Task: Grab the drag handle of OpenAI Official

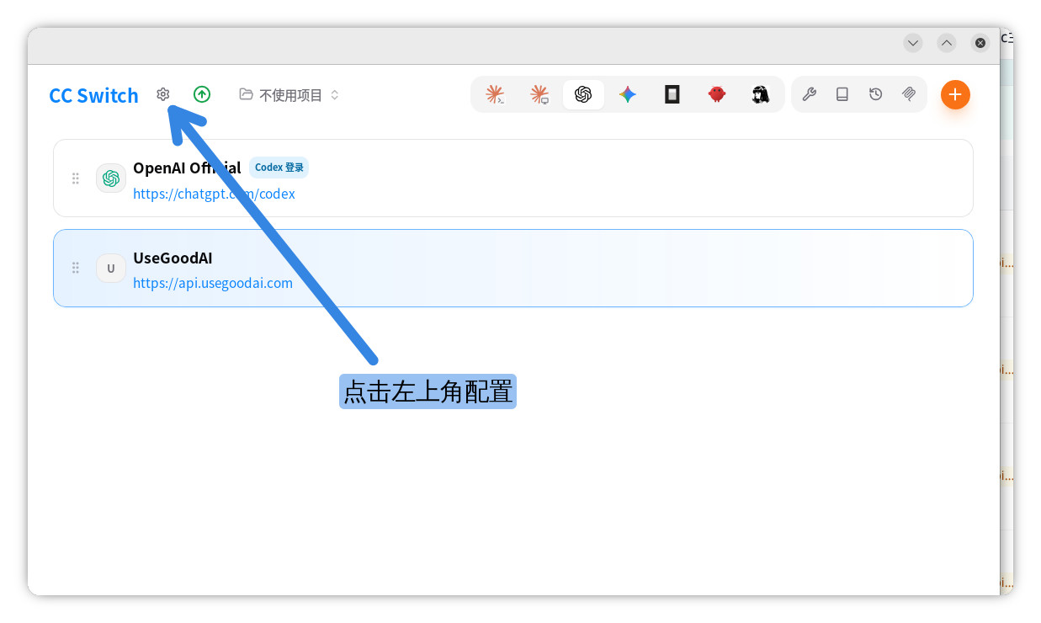Action: [x=75, y=178]
